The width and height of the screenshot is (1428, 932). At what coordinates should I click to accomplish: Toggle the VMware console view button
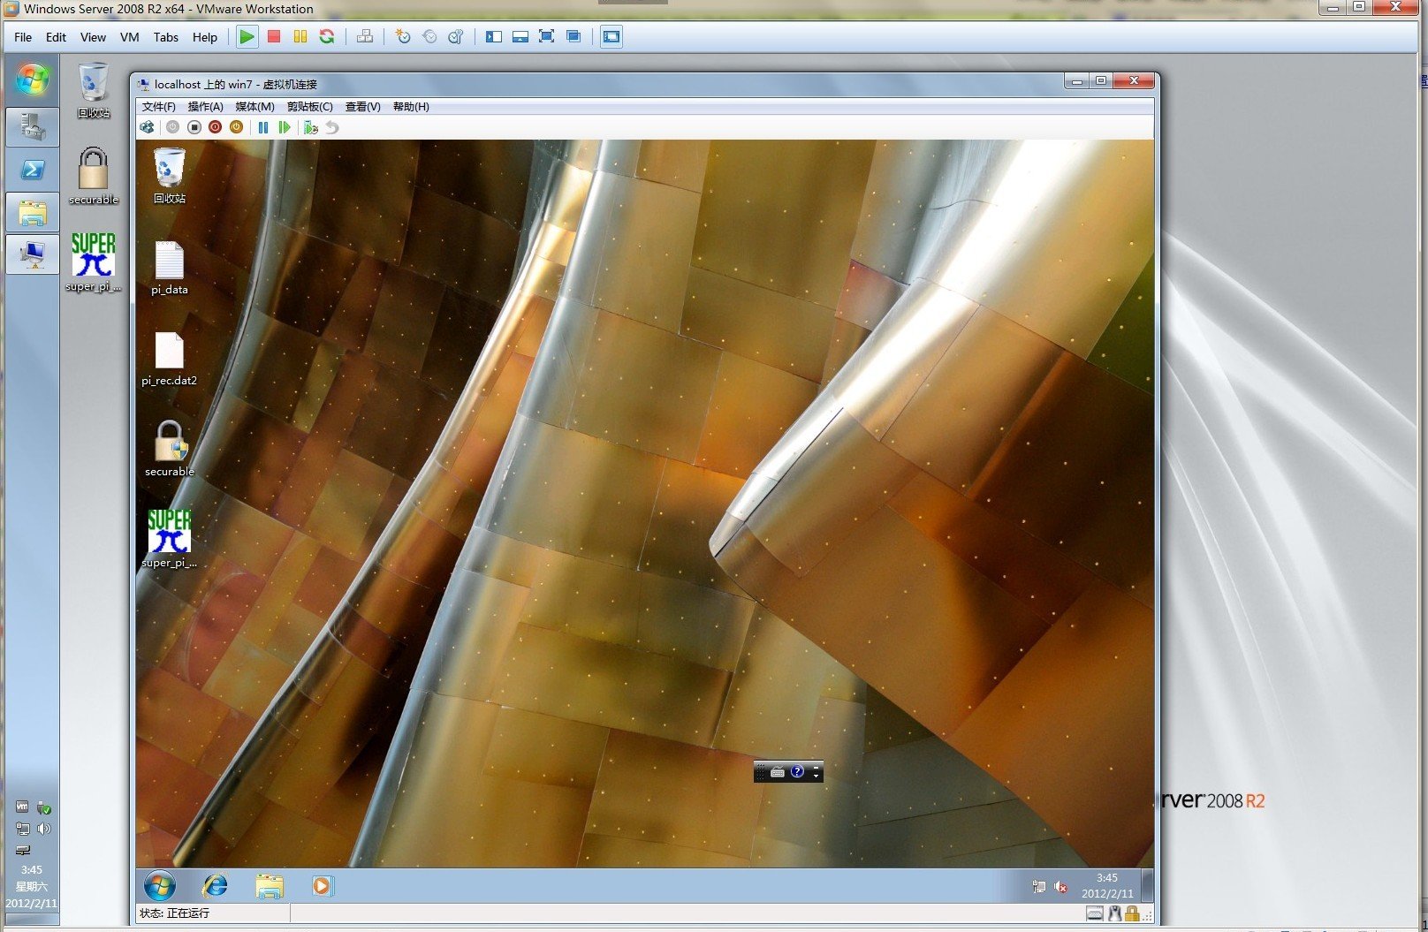pyautogui.click(x=611, y=36)
